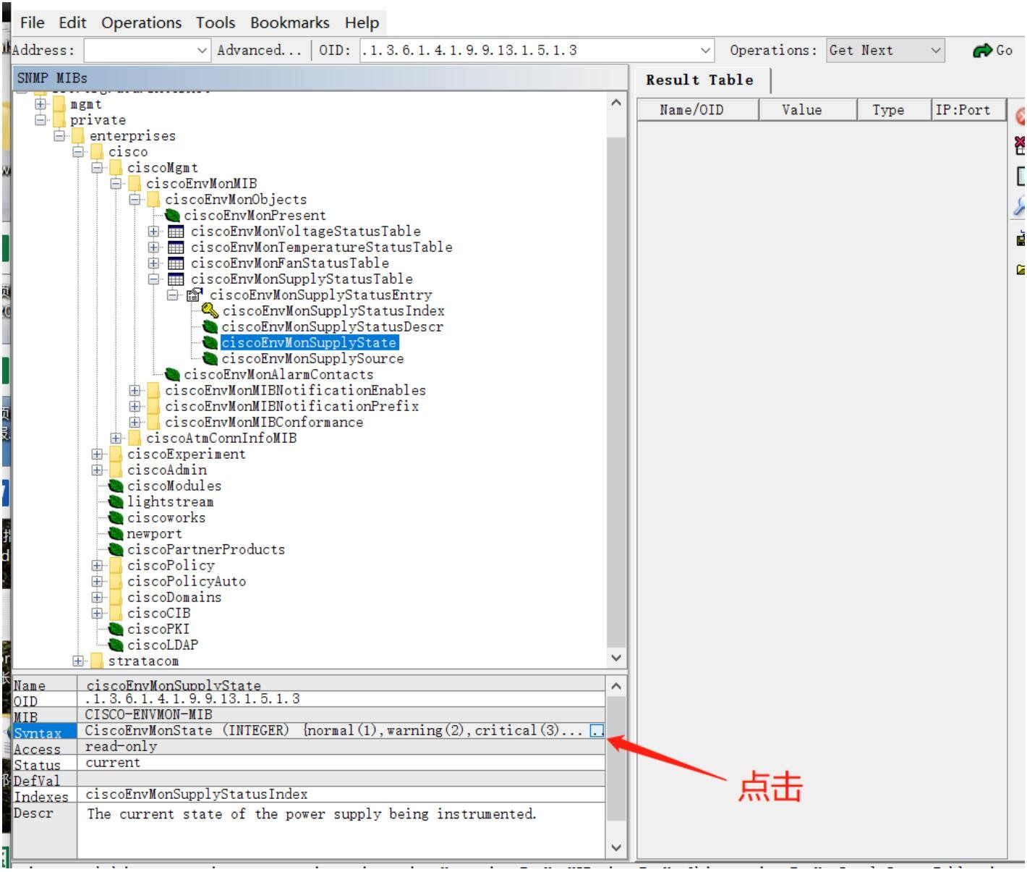Click the red stop icon beside Result Table

click(x=1020, y=117)
